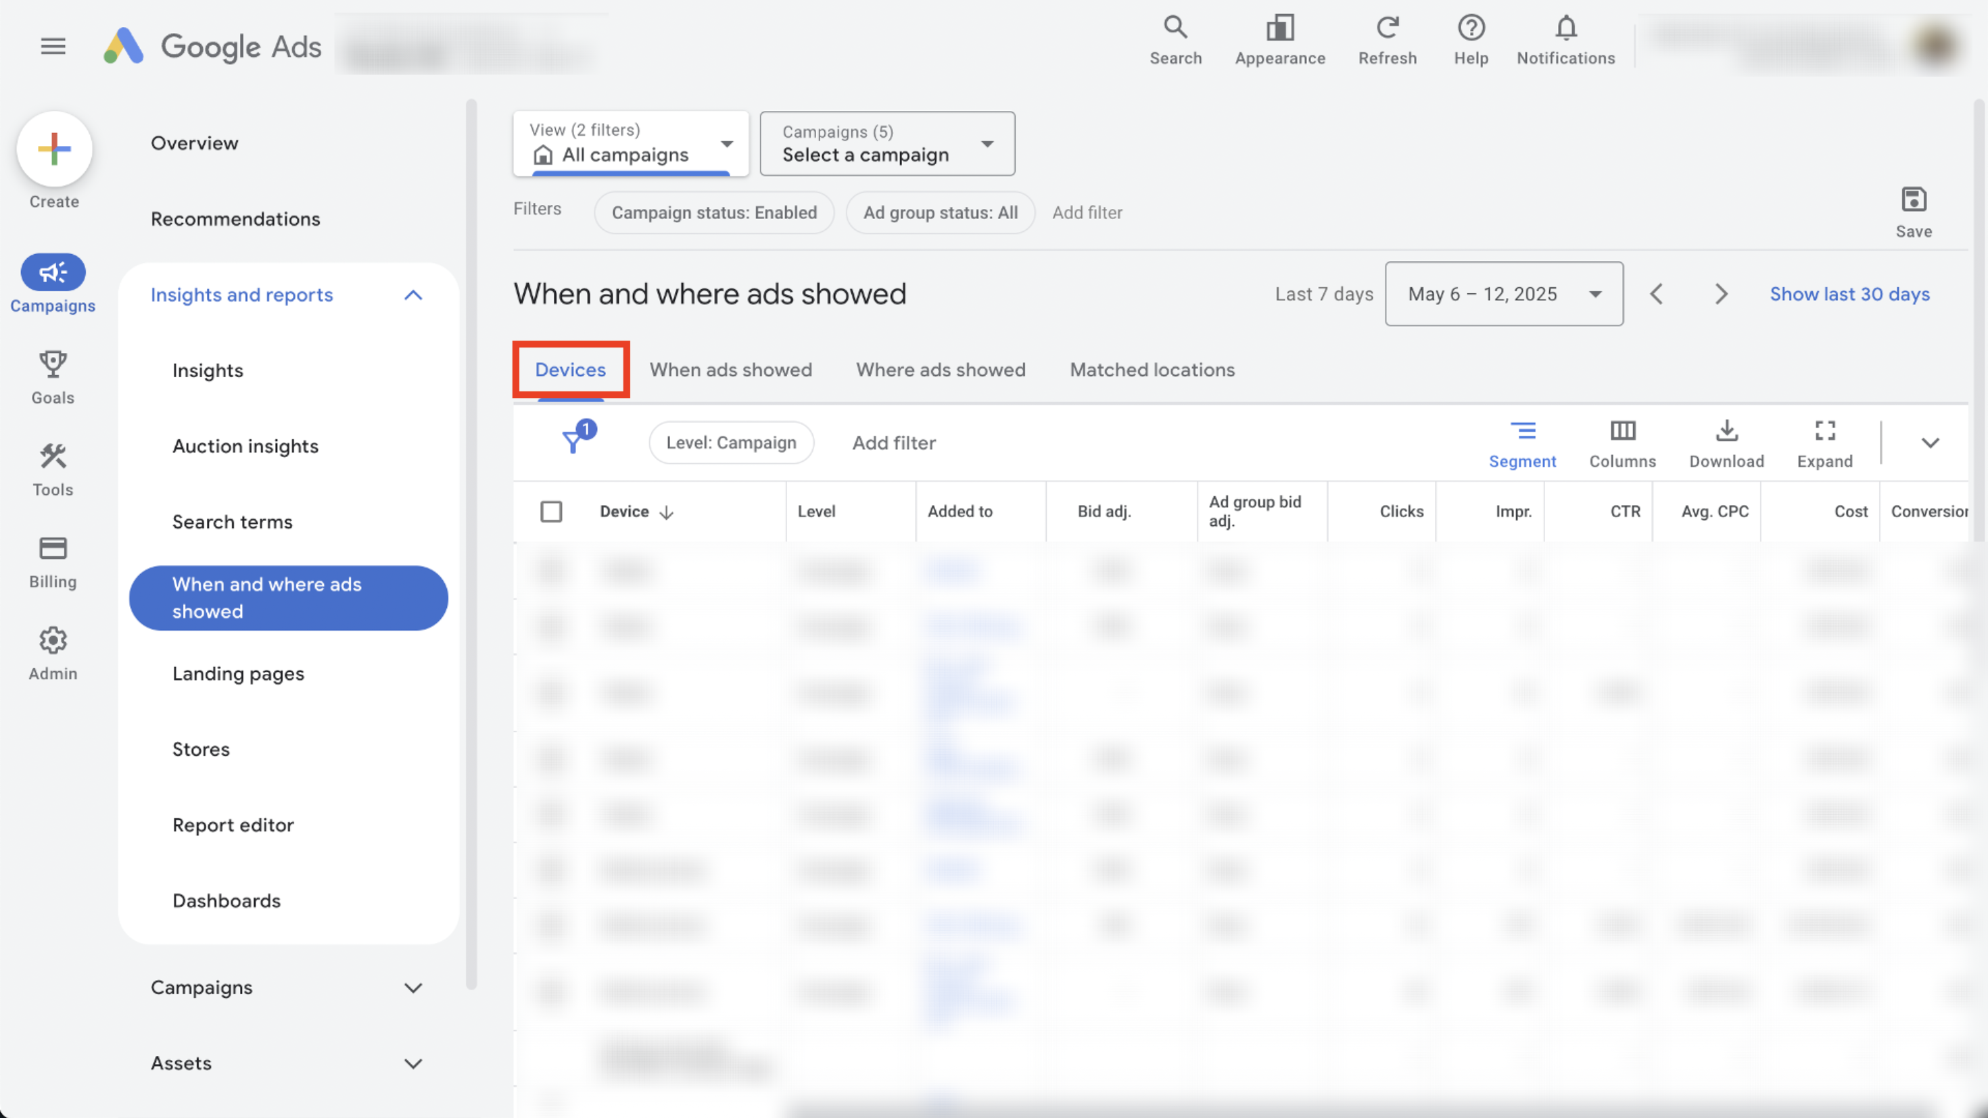
Task: Click the CTR column header
Action: pos(1624,512)
